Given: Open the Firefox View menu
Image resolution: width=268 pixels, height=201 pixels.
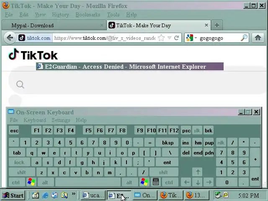Looking at the screenshot, I should (x=40, y=15).
